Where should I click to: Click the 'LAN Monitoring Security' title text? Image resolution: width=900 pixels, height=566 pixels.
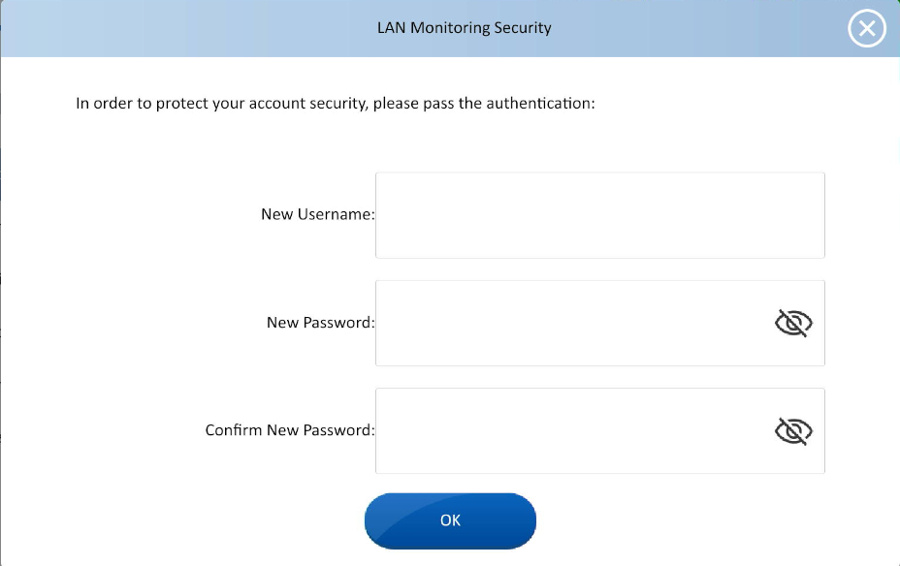point(464,28)
